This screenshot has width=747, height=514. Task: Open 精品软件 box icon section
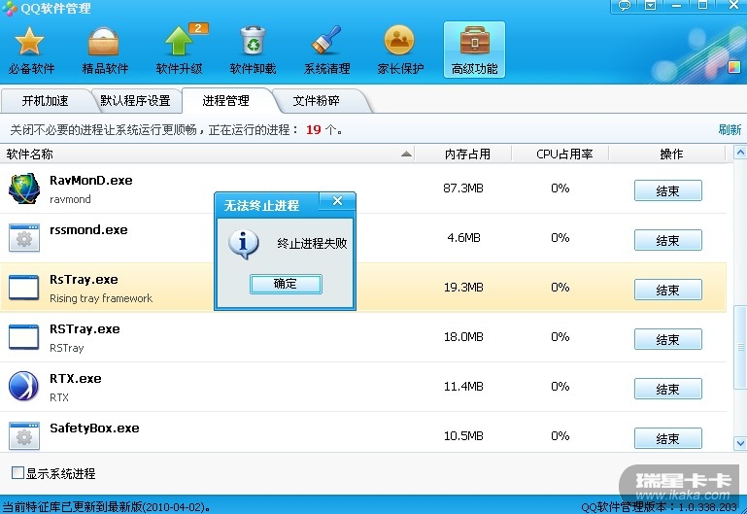point(105,50)
